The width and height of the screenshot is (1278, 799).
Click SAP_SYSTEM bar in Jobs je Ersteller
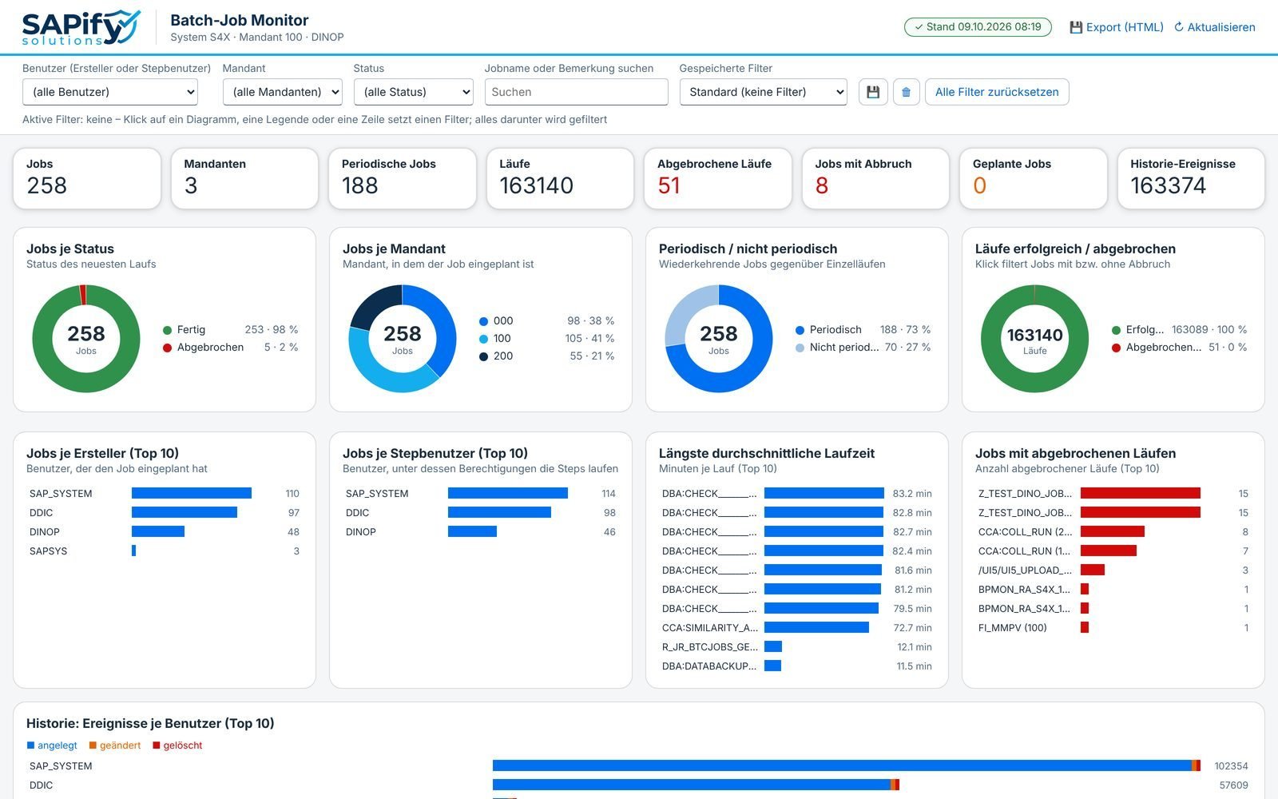pyautogui.click(x=192, y=494)
